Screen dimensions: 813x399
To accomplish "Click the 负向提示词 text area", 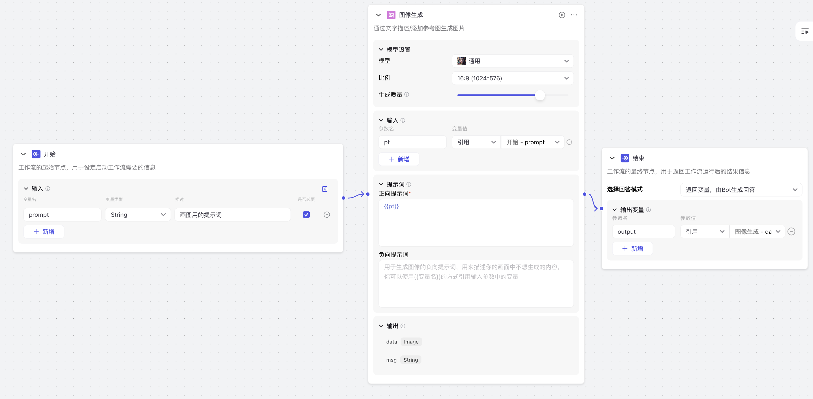I will pyautogui.click(x=476, y=283).
